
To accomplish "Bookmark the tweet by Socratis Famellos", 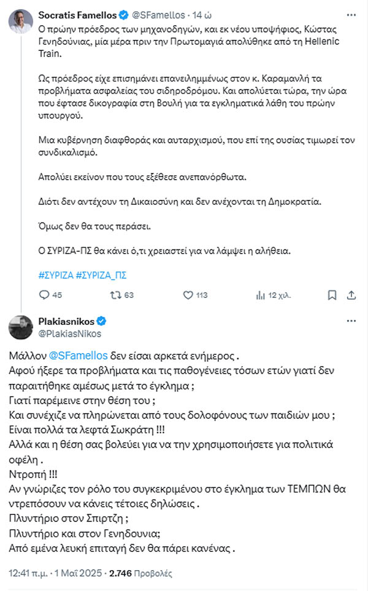I will click(x=331, y=295).
